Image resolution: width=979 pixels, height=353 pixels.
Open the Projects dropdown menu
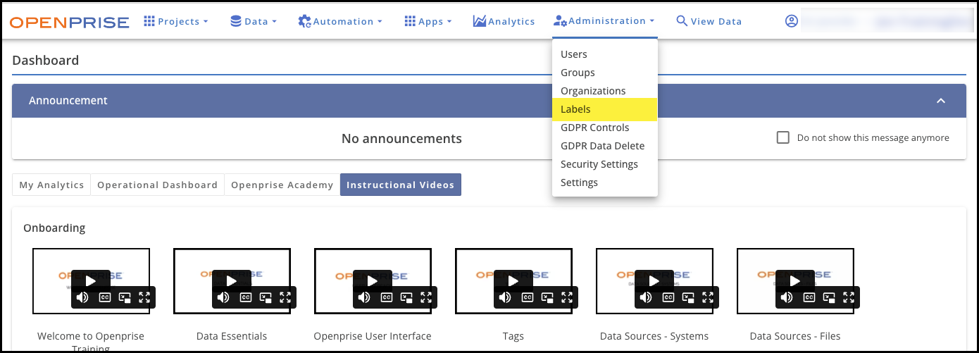pos(176,21)
